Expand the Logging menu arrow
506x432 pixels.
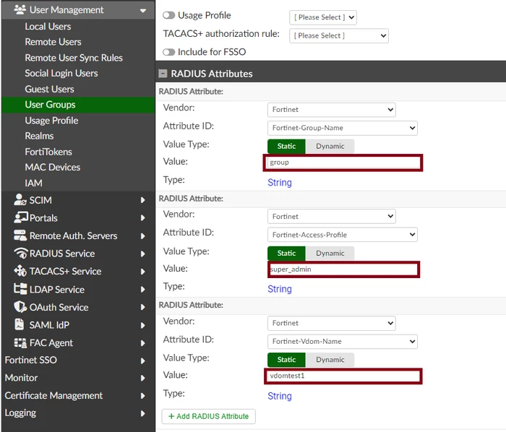point(142,413)
